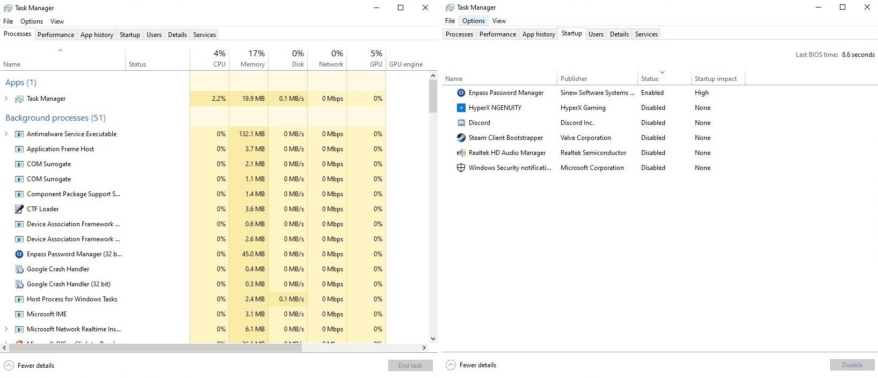878x378 pixels.
Task: Click the Microsoft IME process icon
Action: point(19,314)
